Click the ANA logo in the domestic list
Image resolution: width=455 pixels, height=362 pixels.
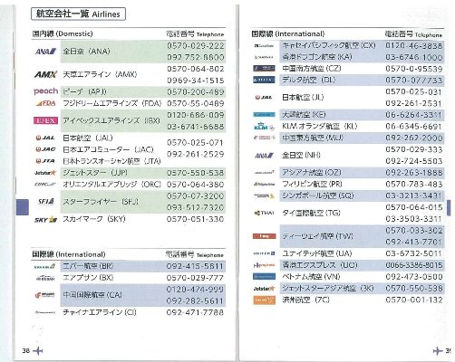[45, 52]
